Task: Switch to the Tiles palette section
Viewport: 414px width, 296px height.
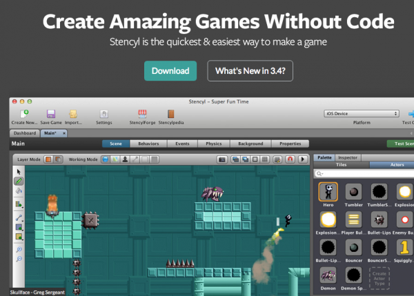Action: [x=342, y=165]
